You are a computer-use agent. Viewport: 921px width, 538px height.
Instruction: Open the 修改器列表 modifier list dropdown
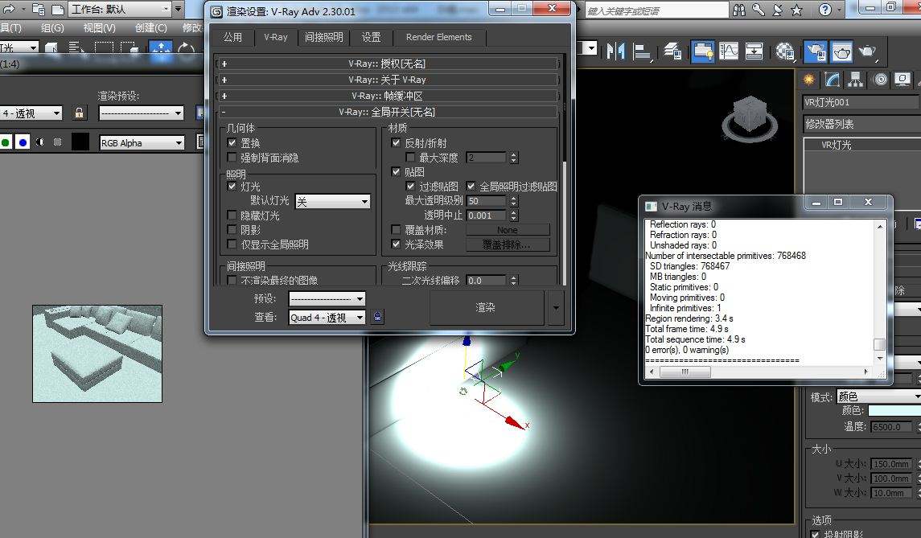(861, 124)
